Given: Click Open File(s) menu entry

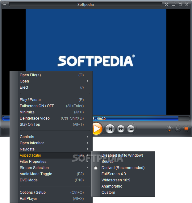Looking at the screenshot, I should point(55,75).
